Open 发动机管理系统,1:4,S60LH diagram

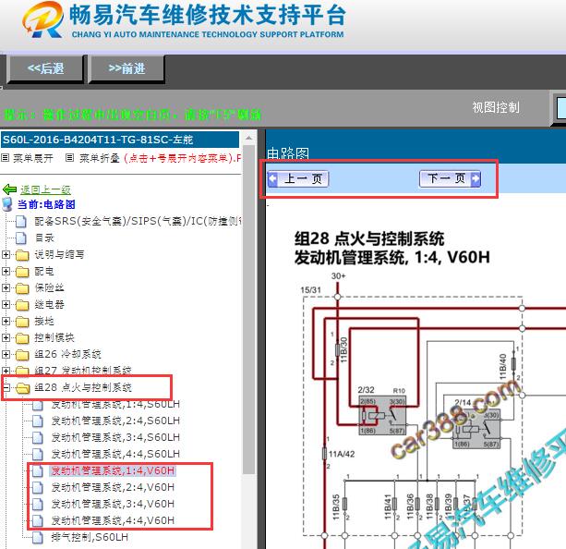click(115, 404)
